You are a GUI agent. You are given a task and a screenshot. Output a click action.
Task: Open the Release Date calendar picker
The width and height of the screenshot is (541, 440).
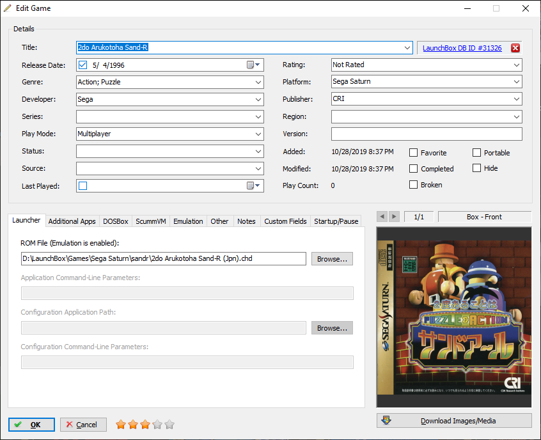pos(254,65)
